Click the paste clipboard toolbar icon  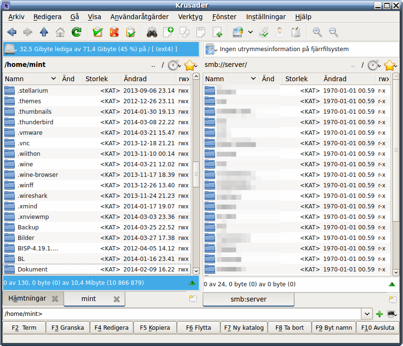[201, 32]
